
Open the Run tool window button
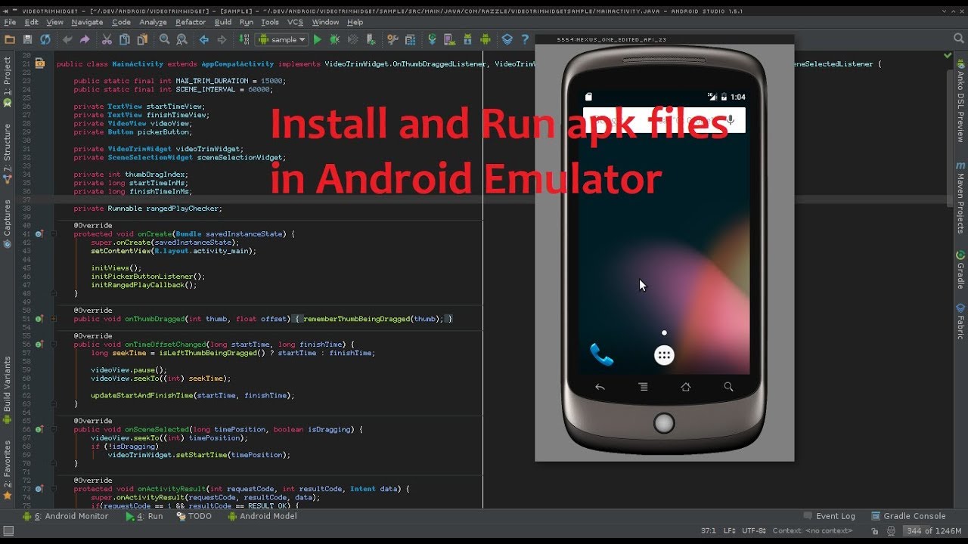(x=144, y=516)
